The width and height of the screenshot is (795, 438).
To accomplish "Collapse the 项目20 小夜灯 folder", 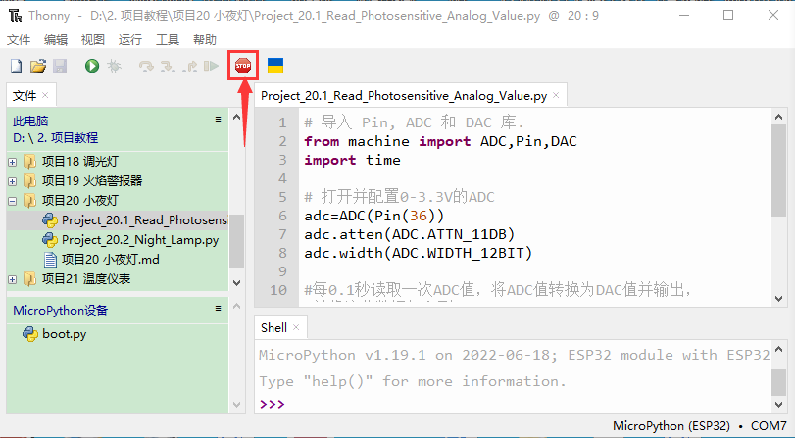I will [x=13, y=200].
